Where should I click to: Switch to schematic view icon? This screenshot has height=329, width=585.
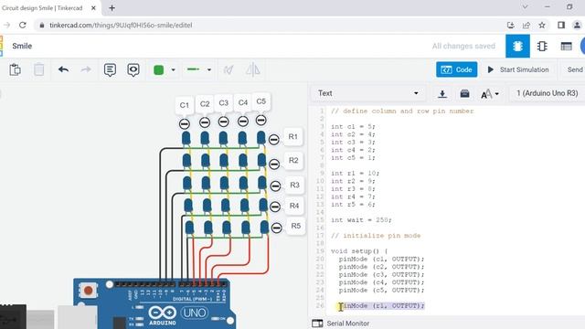click(x=542, y=47)
